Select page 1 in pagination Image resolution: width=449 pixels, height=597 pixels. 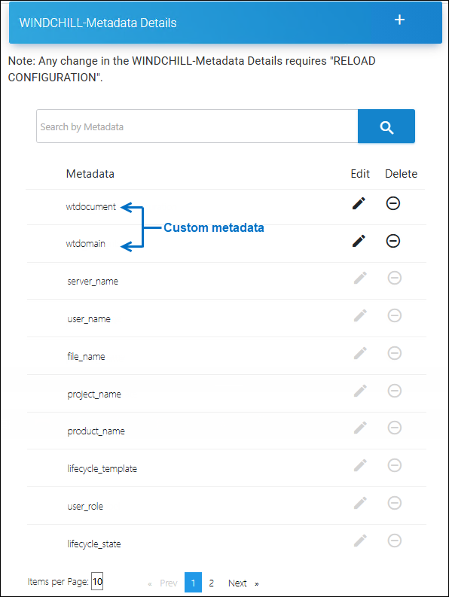pos(193,583)
